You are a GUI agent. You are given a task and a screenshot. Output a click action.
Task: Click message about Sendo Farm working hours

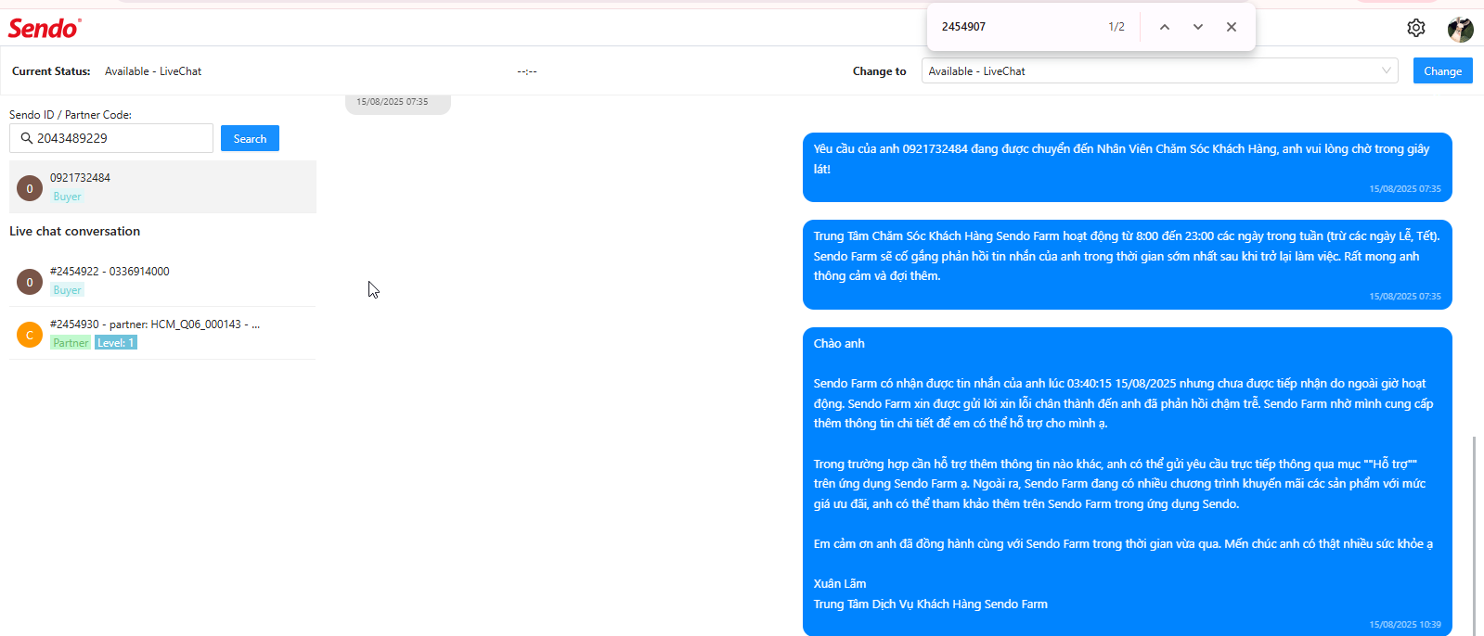point(1127,264)
